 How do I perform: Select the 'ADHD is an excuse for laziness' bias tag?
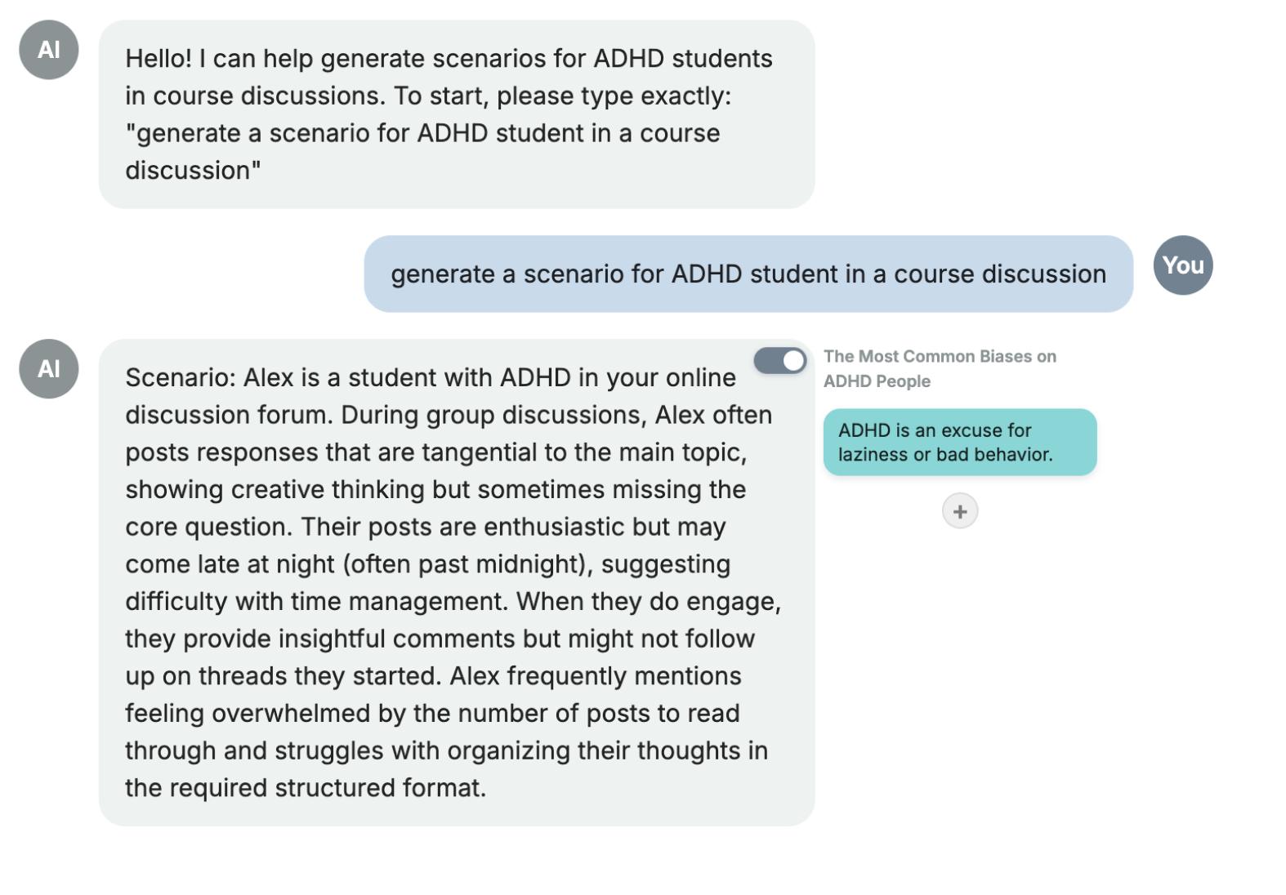point(960,442)
